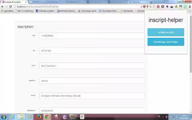Click the camera screenshot extension icon

[172, 7]
